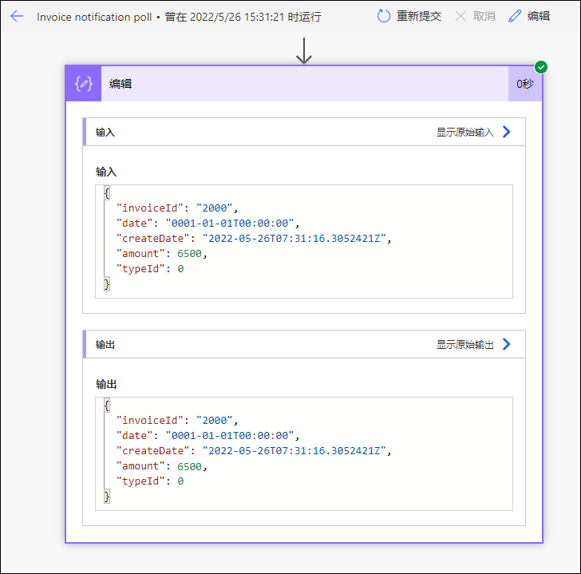Click inside the input JSON code box
Image resolution: width=581 pixels, height=574 pixels.
304,241
